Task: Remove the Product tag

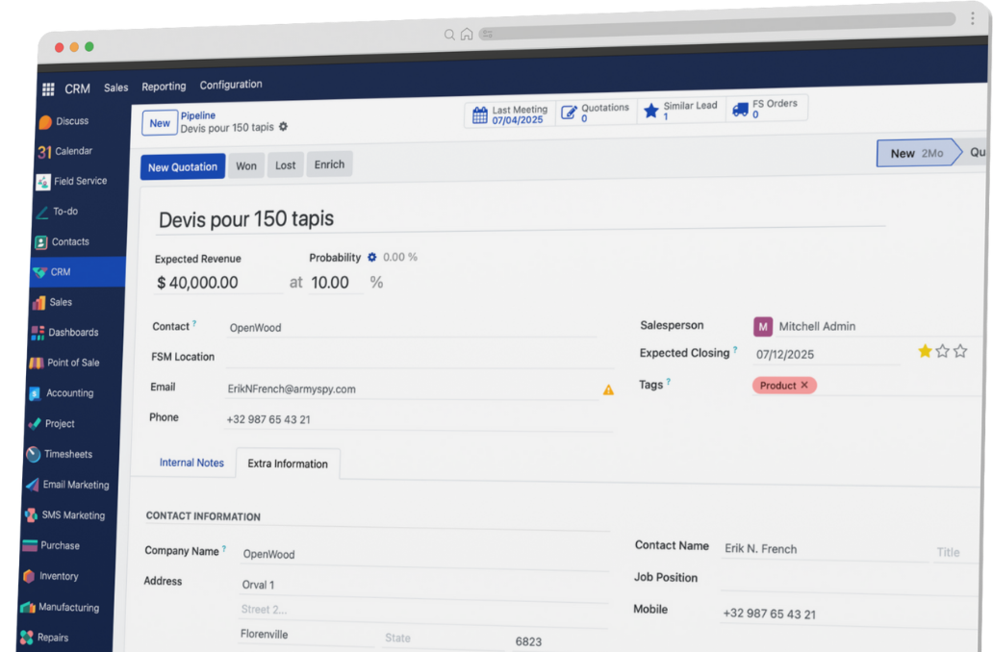Action: (x=804, y=386)
